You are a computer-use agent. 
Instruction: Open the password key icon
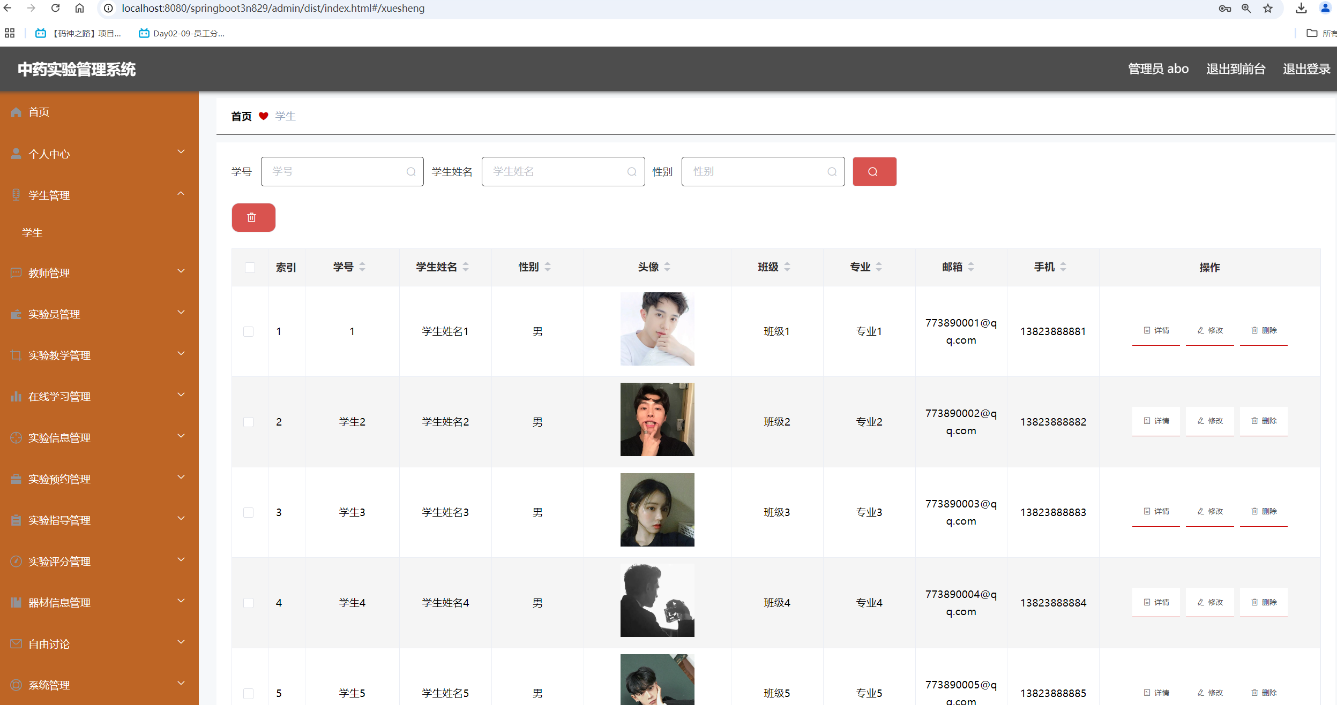point(1224,8)
